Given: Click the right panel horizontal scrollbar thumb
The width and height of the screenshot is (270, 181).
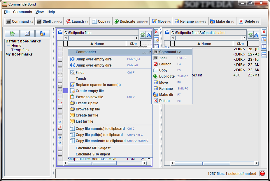Looking at the screenshot, I should [x=202, y=163].
